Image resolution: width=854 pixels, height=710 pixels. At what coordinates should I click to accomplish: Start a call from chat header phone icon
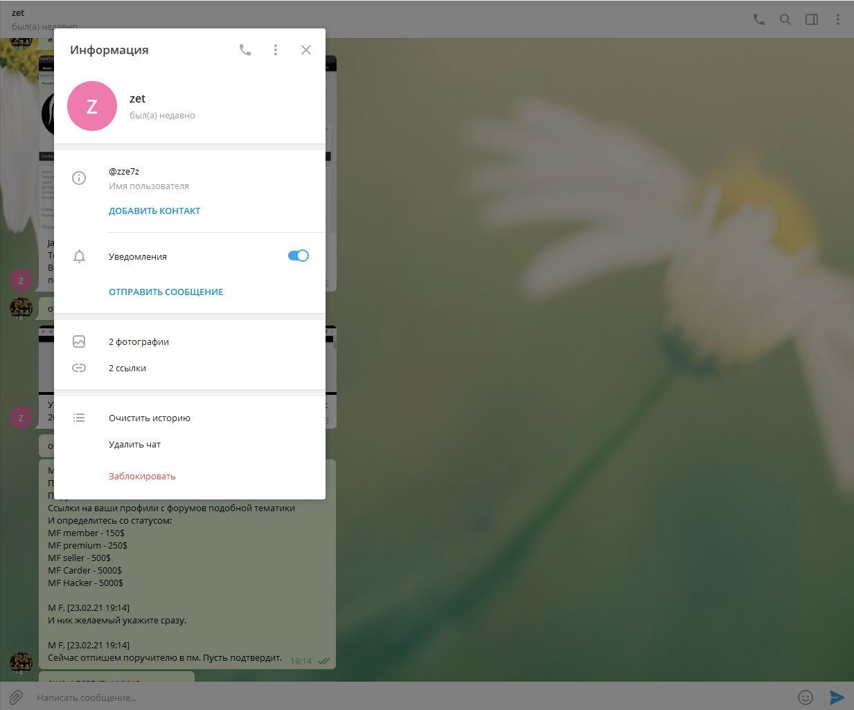point(759,19)
